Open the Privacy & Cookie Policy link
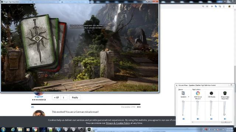 click(118, 123)
